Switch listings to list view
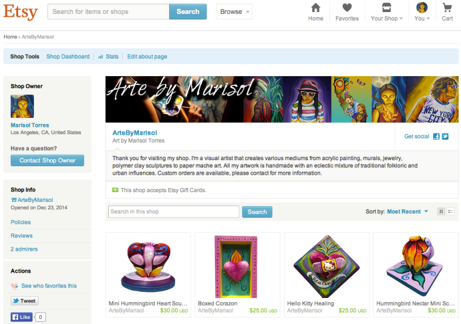Image resolution: width=461 pixels, height=324 pixels. (x=450, y=212)
